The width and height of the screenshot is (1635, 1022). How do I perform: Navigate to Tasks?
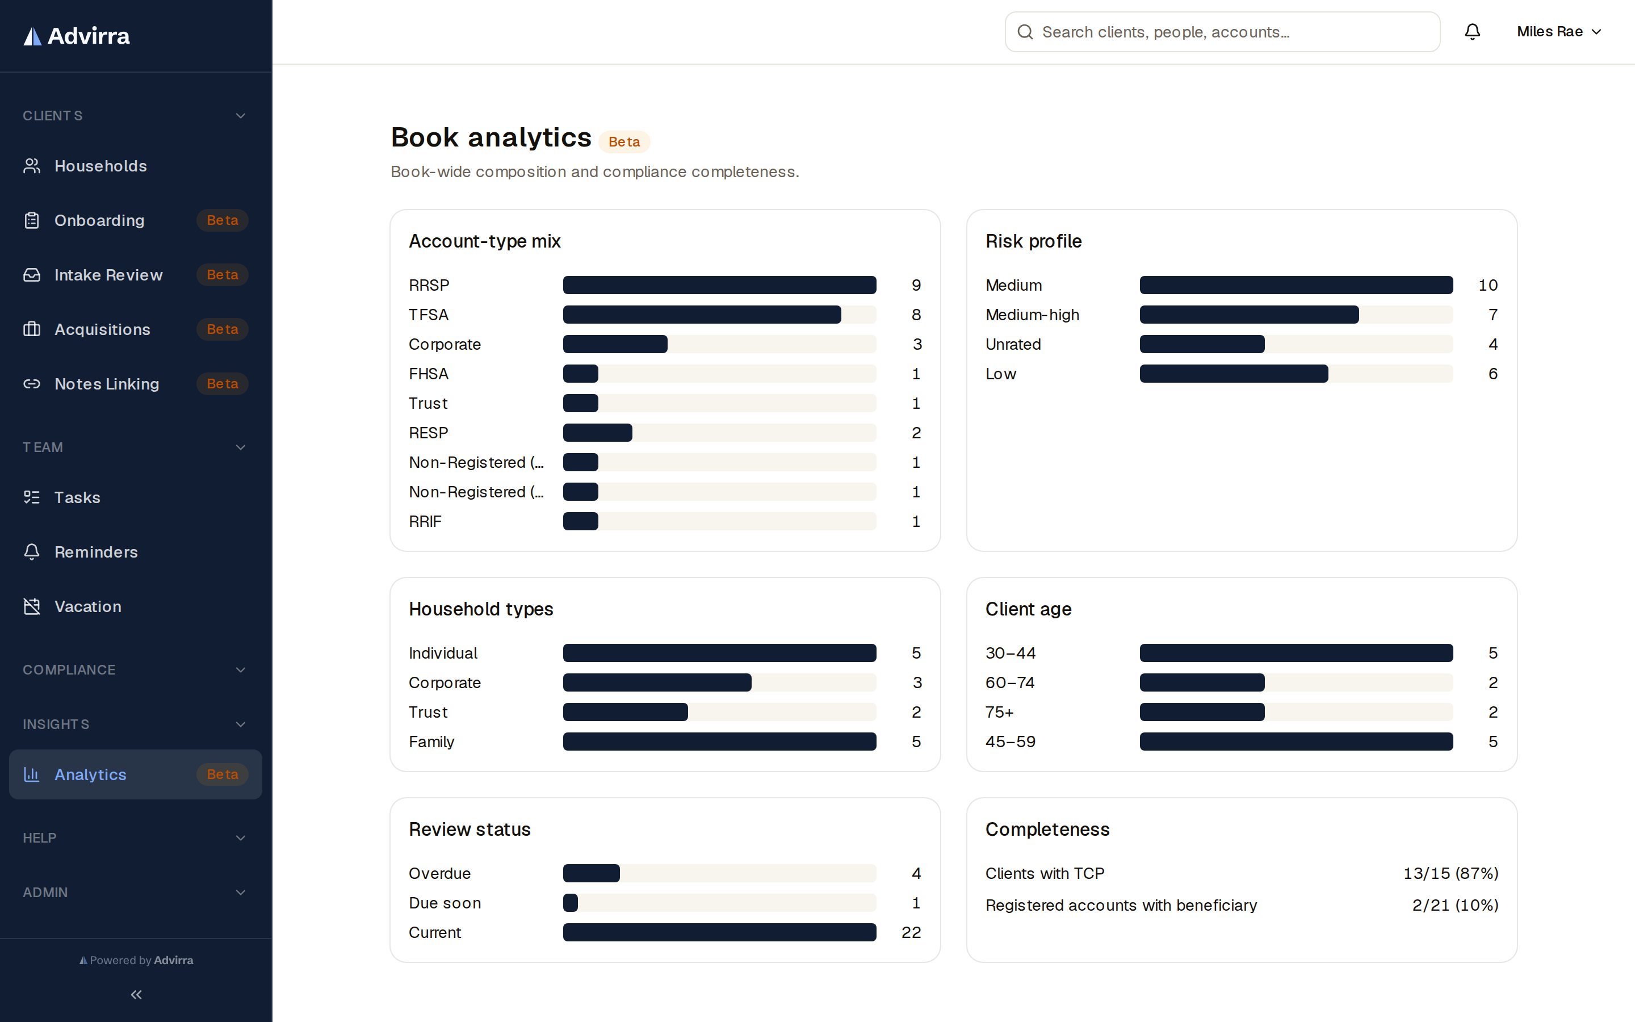click(x=135, y=497)
